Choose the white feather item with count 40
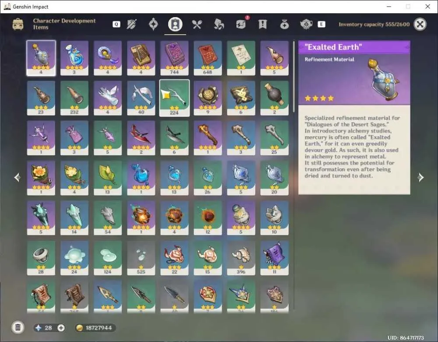The width and height of the screenshot is (438, 342). click(x=141, y=98)
